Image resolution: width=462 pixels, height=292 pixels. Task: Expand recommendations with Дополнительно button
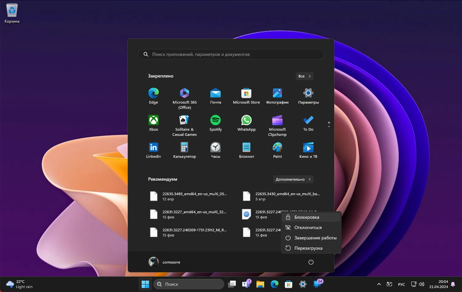(293, 179)
